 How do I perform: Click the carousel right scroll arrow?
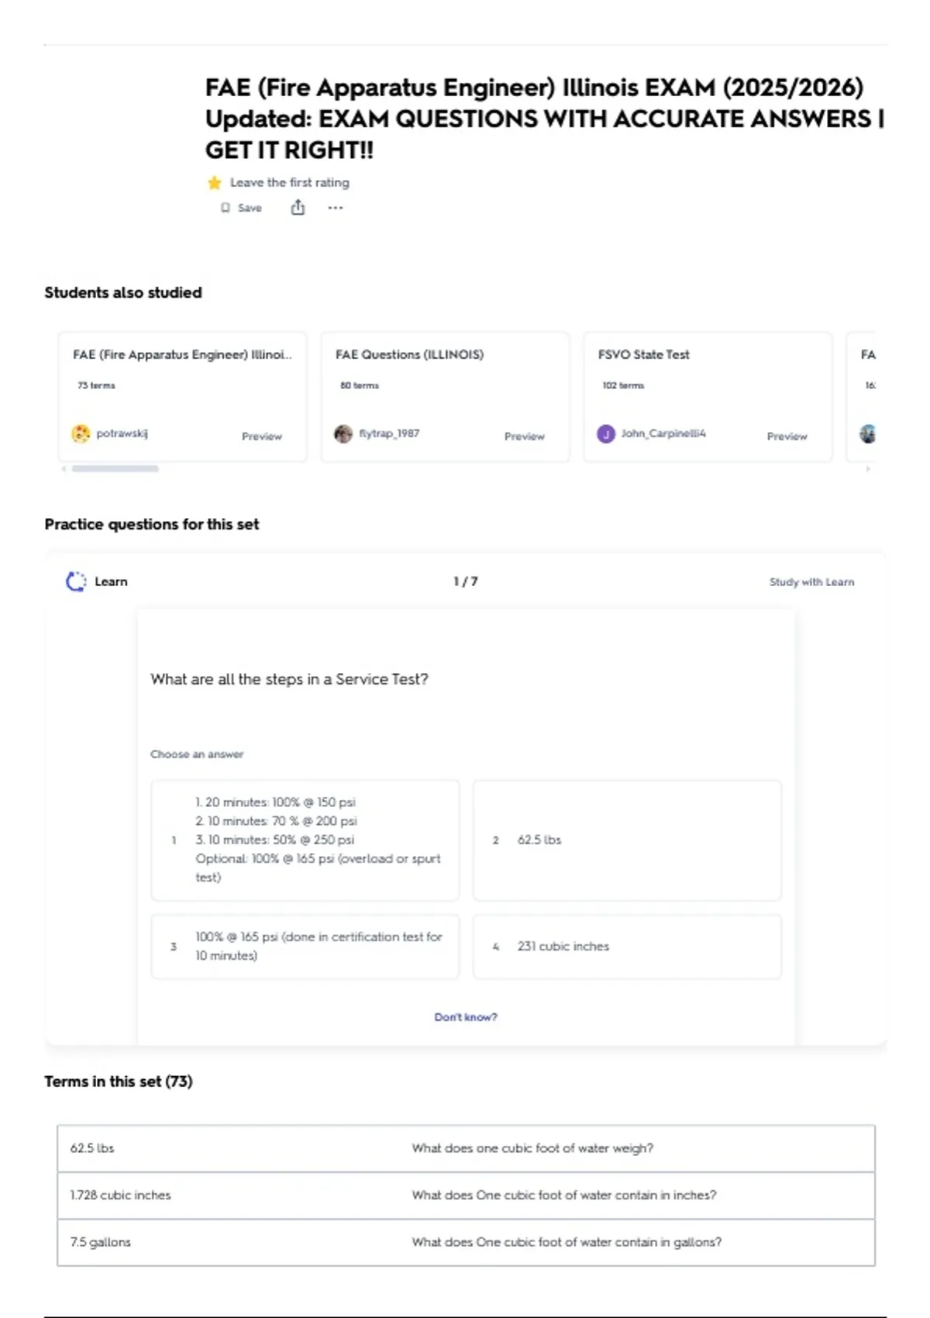[868, 469]
